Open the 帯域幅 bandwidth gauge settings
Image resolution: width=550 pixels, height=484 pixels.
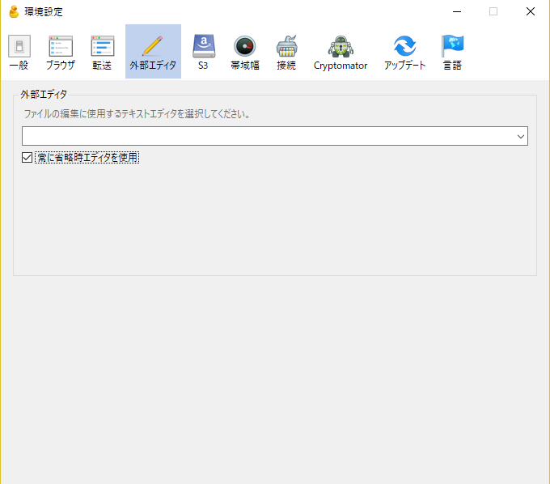[x=244, y=52]
